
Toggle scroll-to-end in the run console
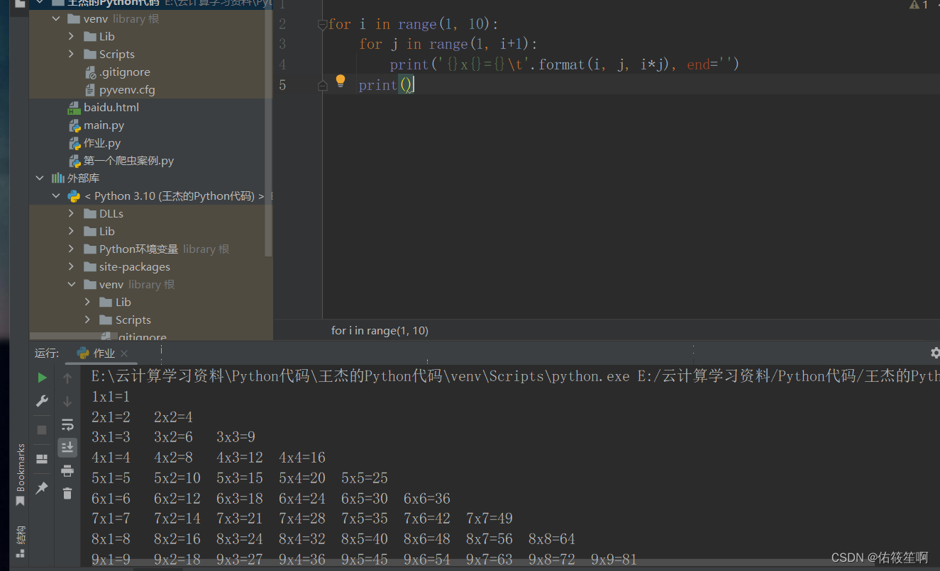67,447
